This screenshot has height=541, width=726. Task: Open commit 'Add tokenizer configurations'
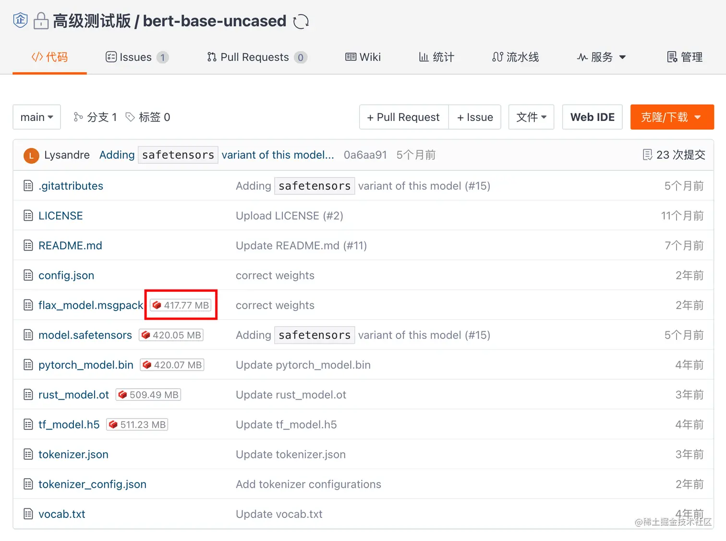tap(308, 484)
